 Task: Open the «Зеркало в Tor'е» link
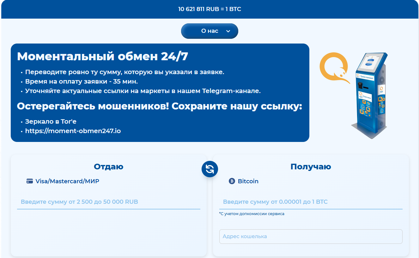click(x=51, y=121)
